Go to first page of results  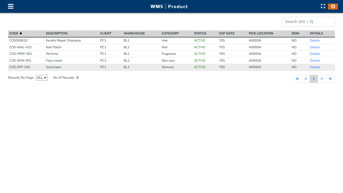pyautogui.click(x=297, y=79)
